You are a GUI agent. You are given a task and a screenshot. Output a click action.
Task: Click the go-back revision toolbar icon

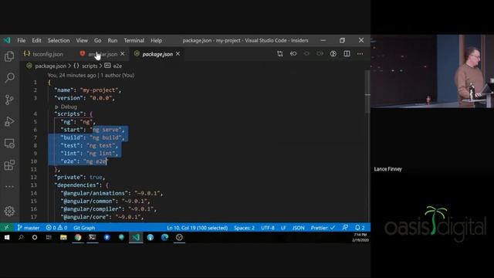293,54
